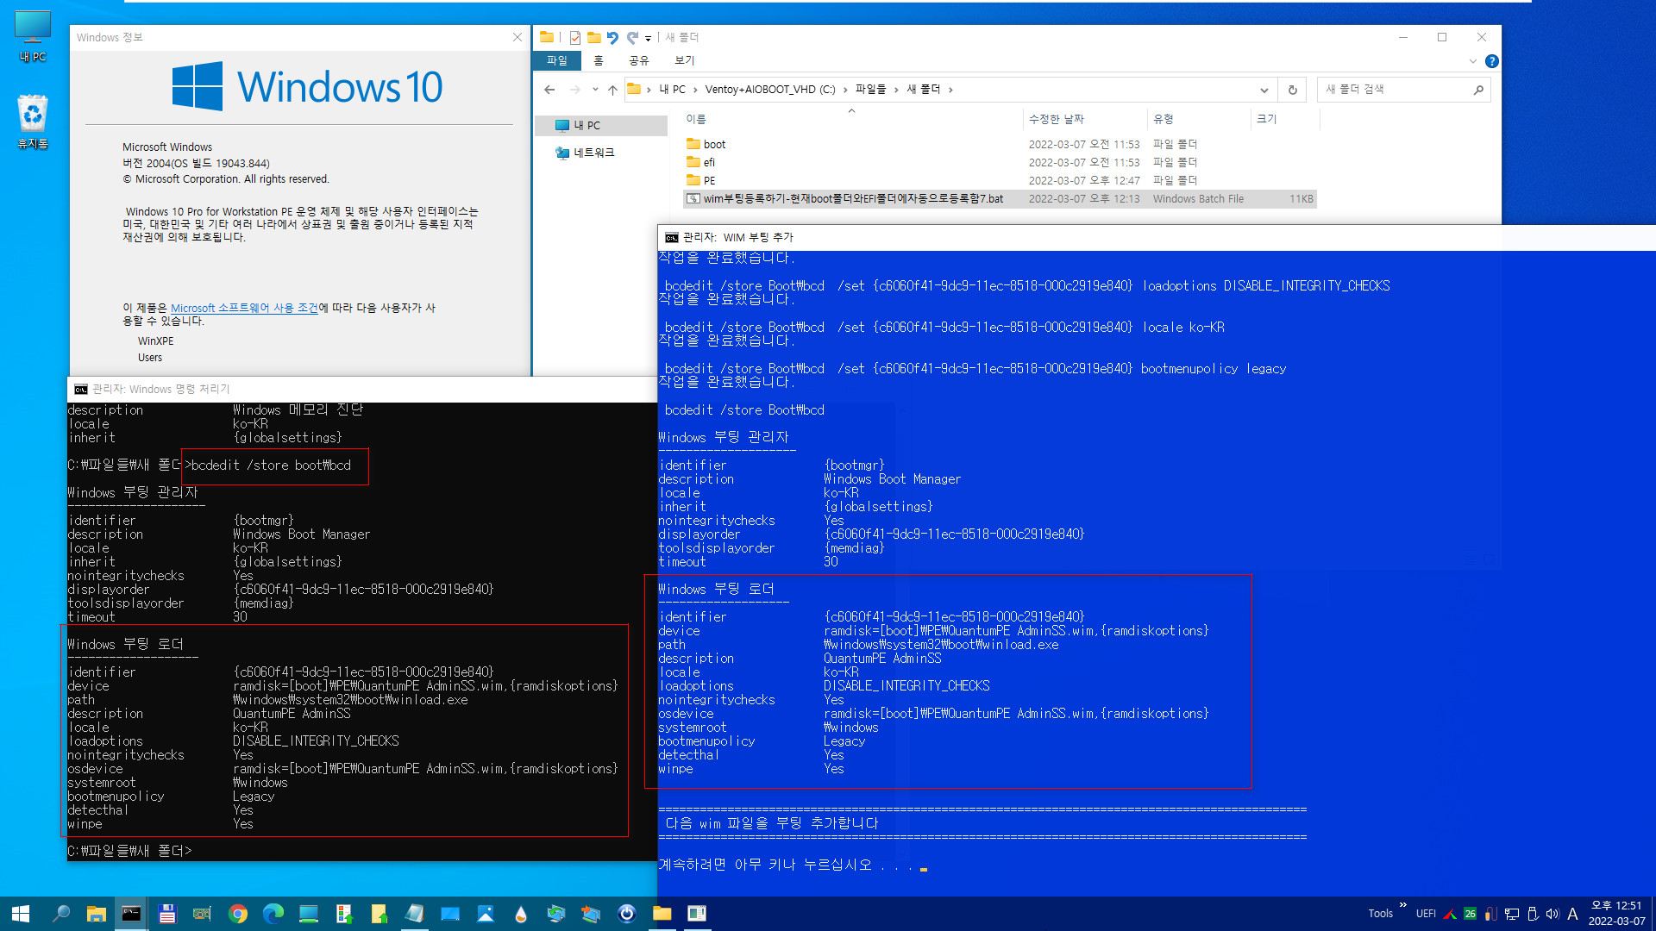Expand the chevron after 파일들 breadcrumb

click(x=896, y=90)
